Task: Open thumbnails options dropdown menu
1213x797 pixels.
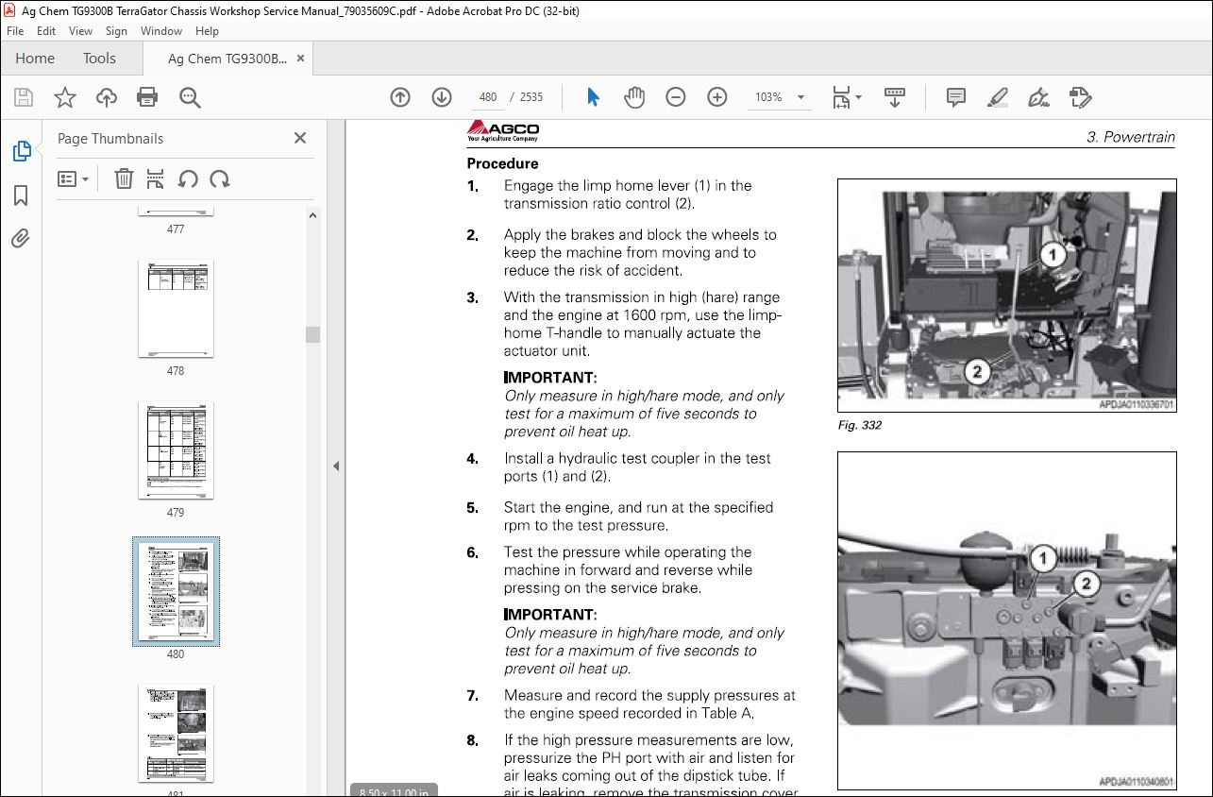Action: click(74, 178)
